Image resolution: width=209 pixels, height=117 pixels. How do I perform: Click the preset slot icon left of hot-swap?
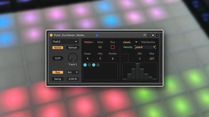[145, 35]
